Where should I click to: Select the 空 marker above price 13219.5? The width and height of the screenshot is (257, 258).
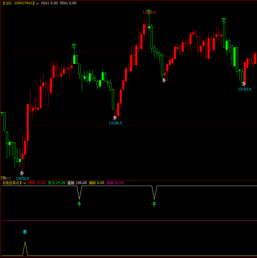point(149,11)
